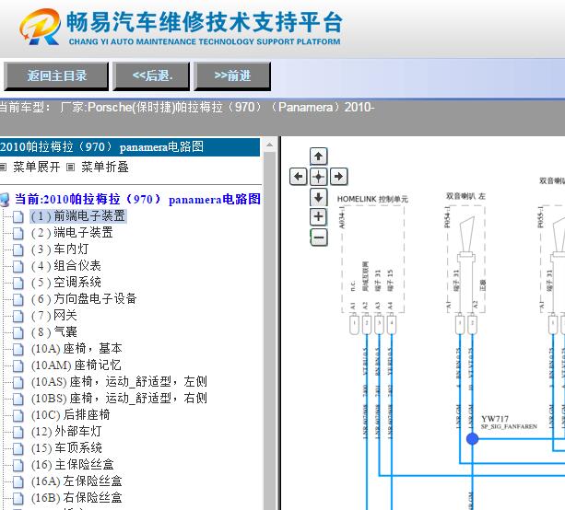Click document icon beside (3) 车内灯
565x510 pixels.
click(x=18, y=249)
